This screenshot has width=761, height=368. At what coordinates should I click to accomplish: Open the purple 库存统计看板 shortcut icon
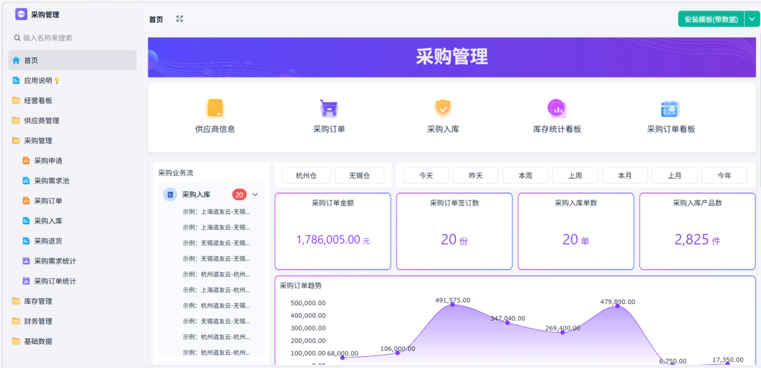(557, 108)
